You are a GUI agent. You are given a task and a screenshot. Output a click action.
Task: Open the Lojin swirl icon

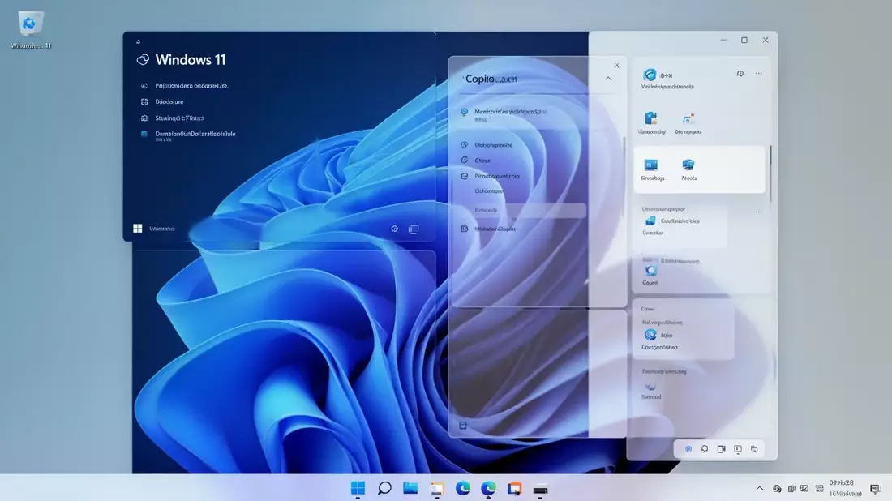point(650,335)
